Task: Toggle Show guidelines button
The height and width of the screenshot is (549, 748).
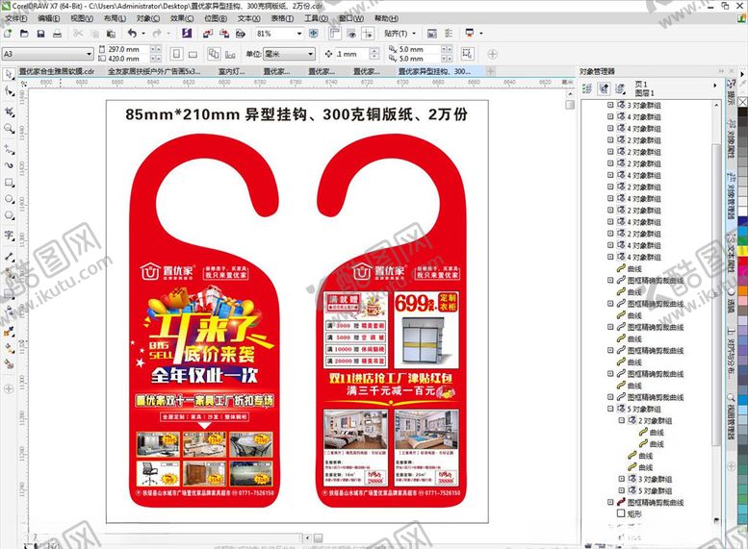Action: point(368,34)
